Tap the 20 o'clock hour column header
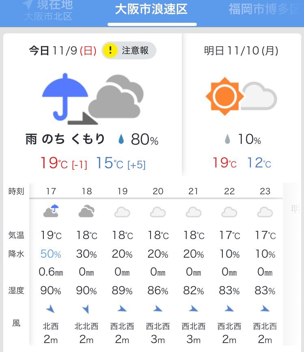Screen dimensions: 304x352 click(x=158, y=191)
